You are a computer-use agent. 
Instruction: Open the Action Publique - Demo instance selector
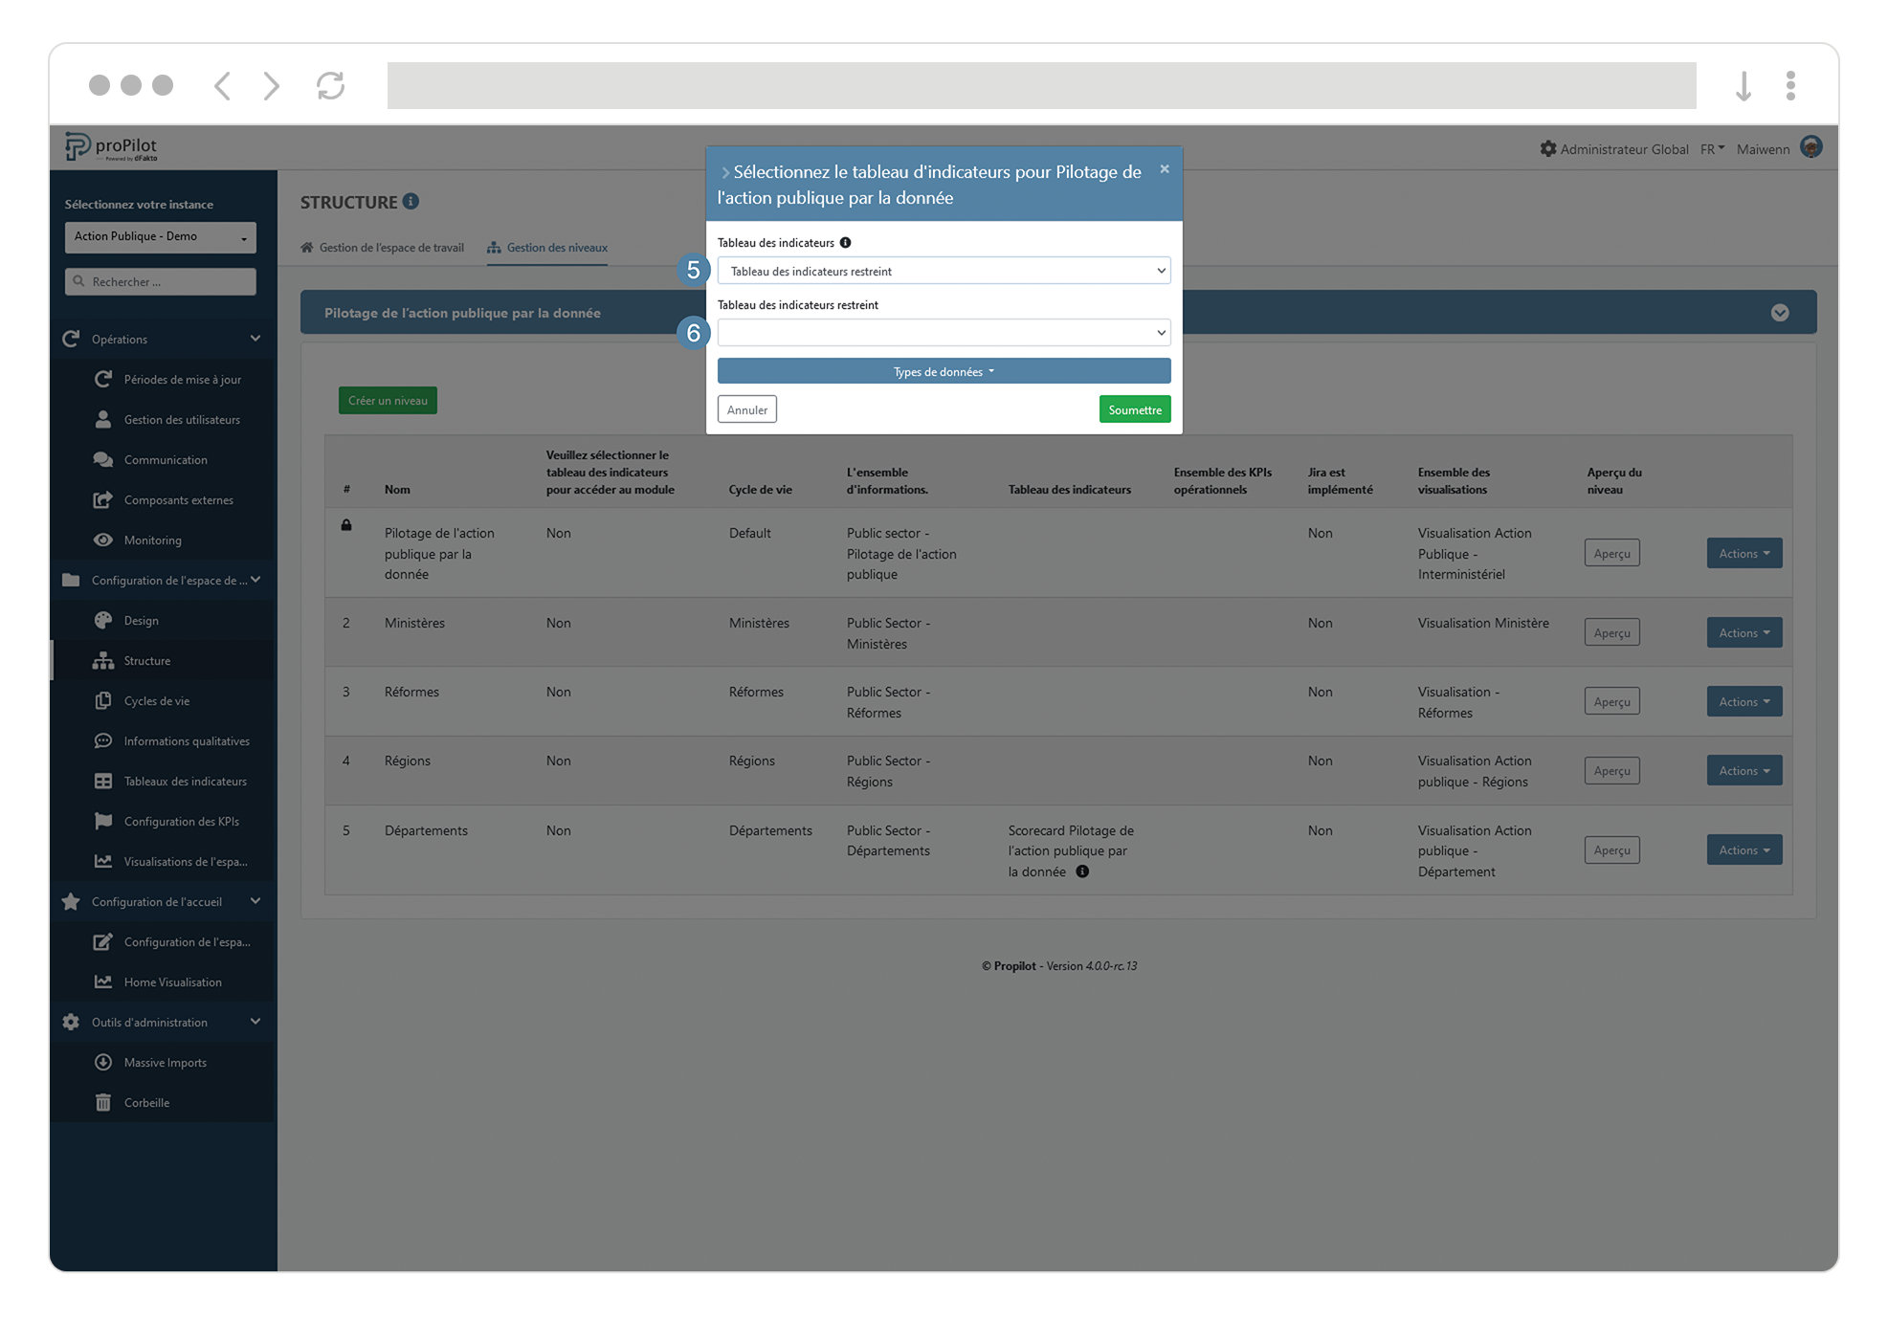tap(160, 236)
